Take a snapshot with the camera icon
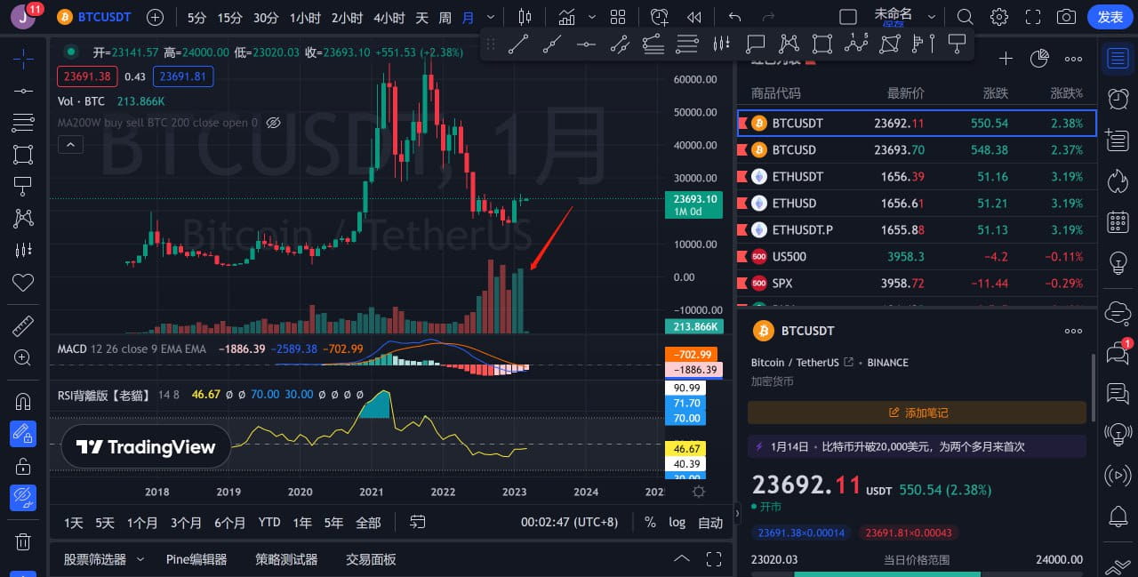Image resolution: width=1138 pixels, height=577 pixels. click(x=1066, y=17)
